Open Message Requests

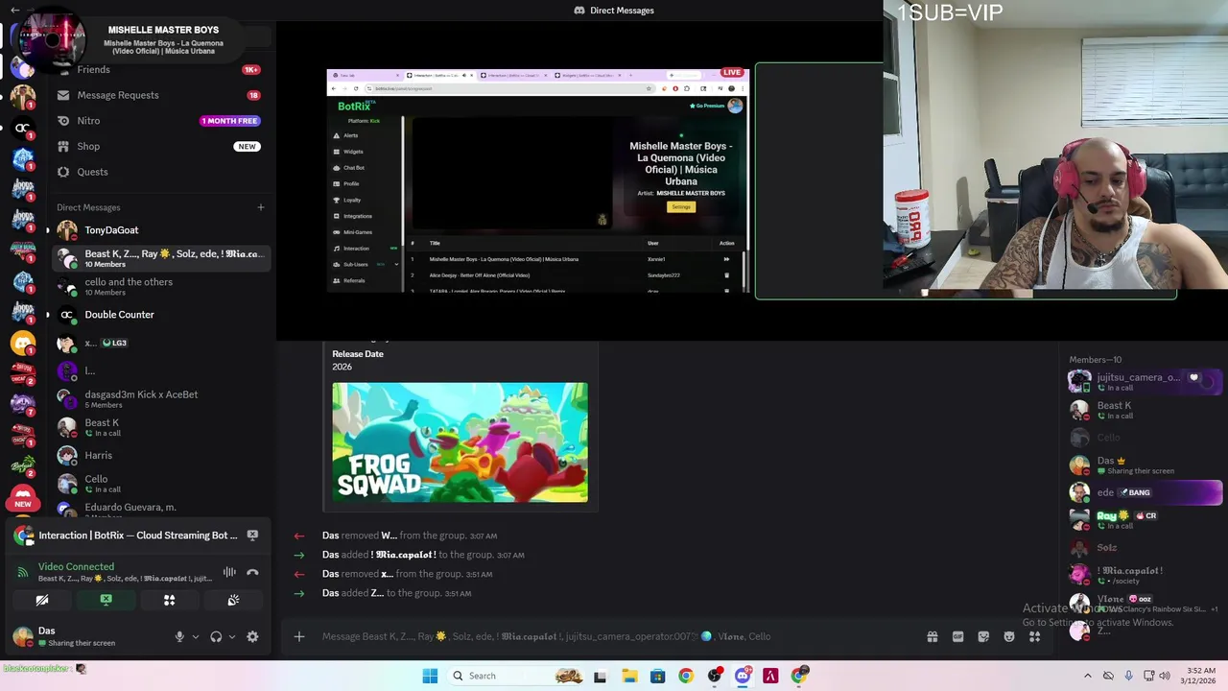click(x=159, y=95)
